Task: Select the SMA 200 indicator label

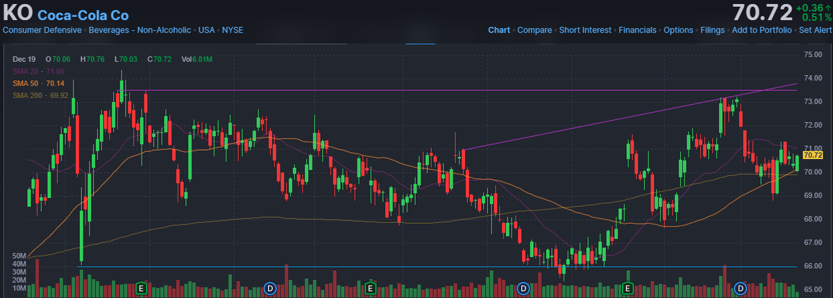Action: pyautogui.click(x=40, y=94)
